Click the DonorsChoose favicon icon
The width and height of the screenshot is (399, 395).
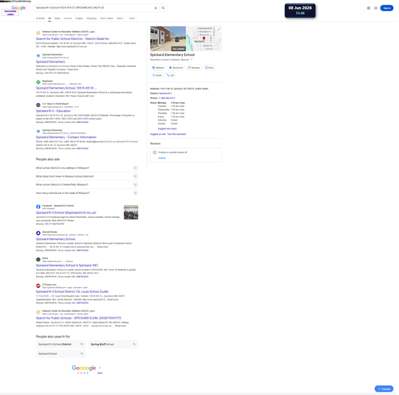(x=38, y=233)
